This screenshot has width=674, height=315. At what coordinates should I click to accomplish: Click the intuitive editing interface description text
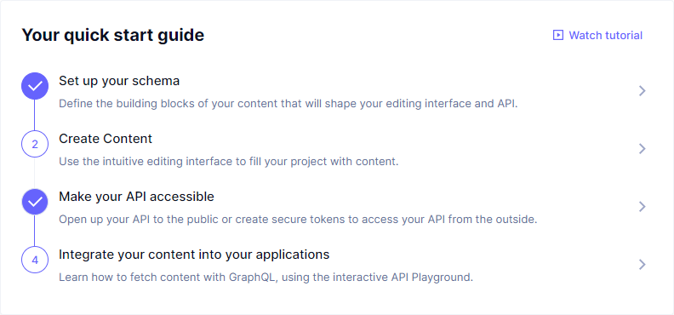click(229, 162)
